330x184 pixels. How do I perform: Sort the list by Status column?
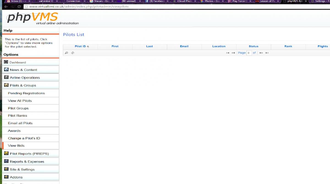253,46
